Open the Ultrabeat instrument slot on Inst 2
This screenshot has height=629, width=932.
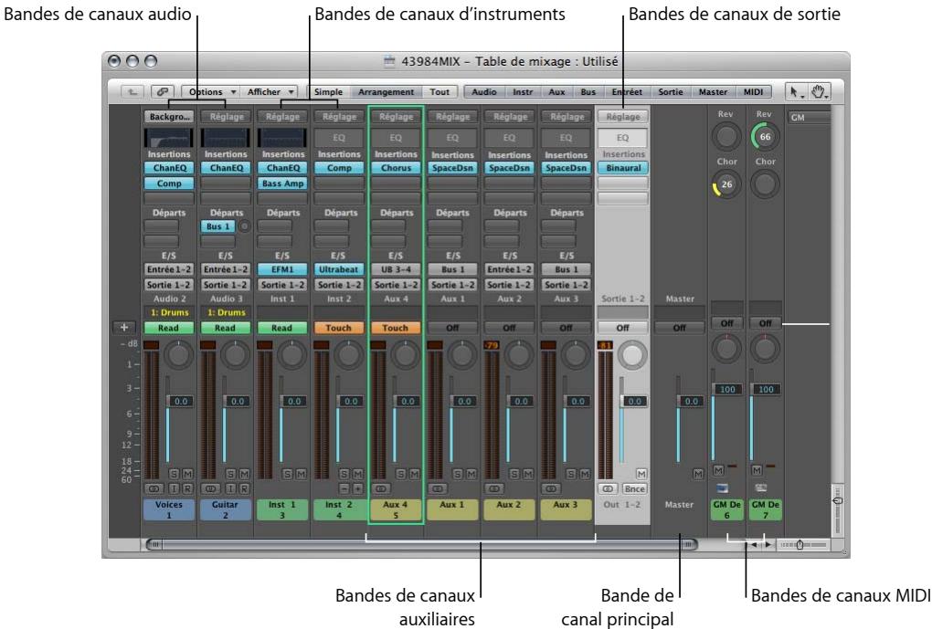339,269
